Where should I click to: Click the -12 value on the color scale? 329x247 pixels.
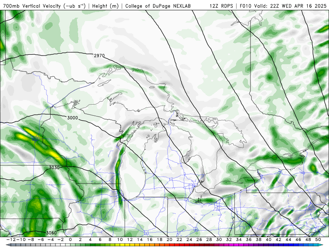(x=10, y=240)
